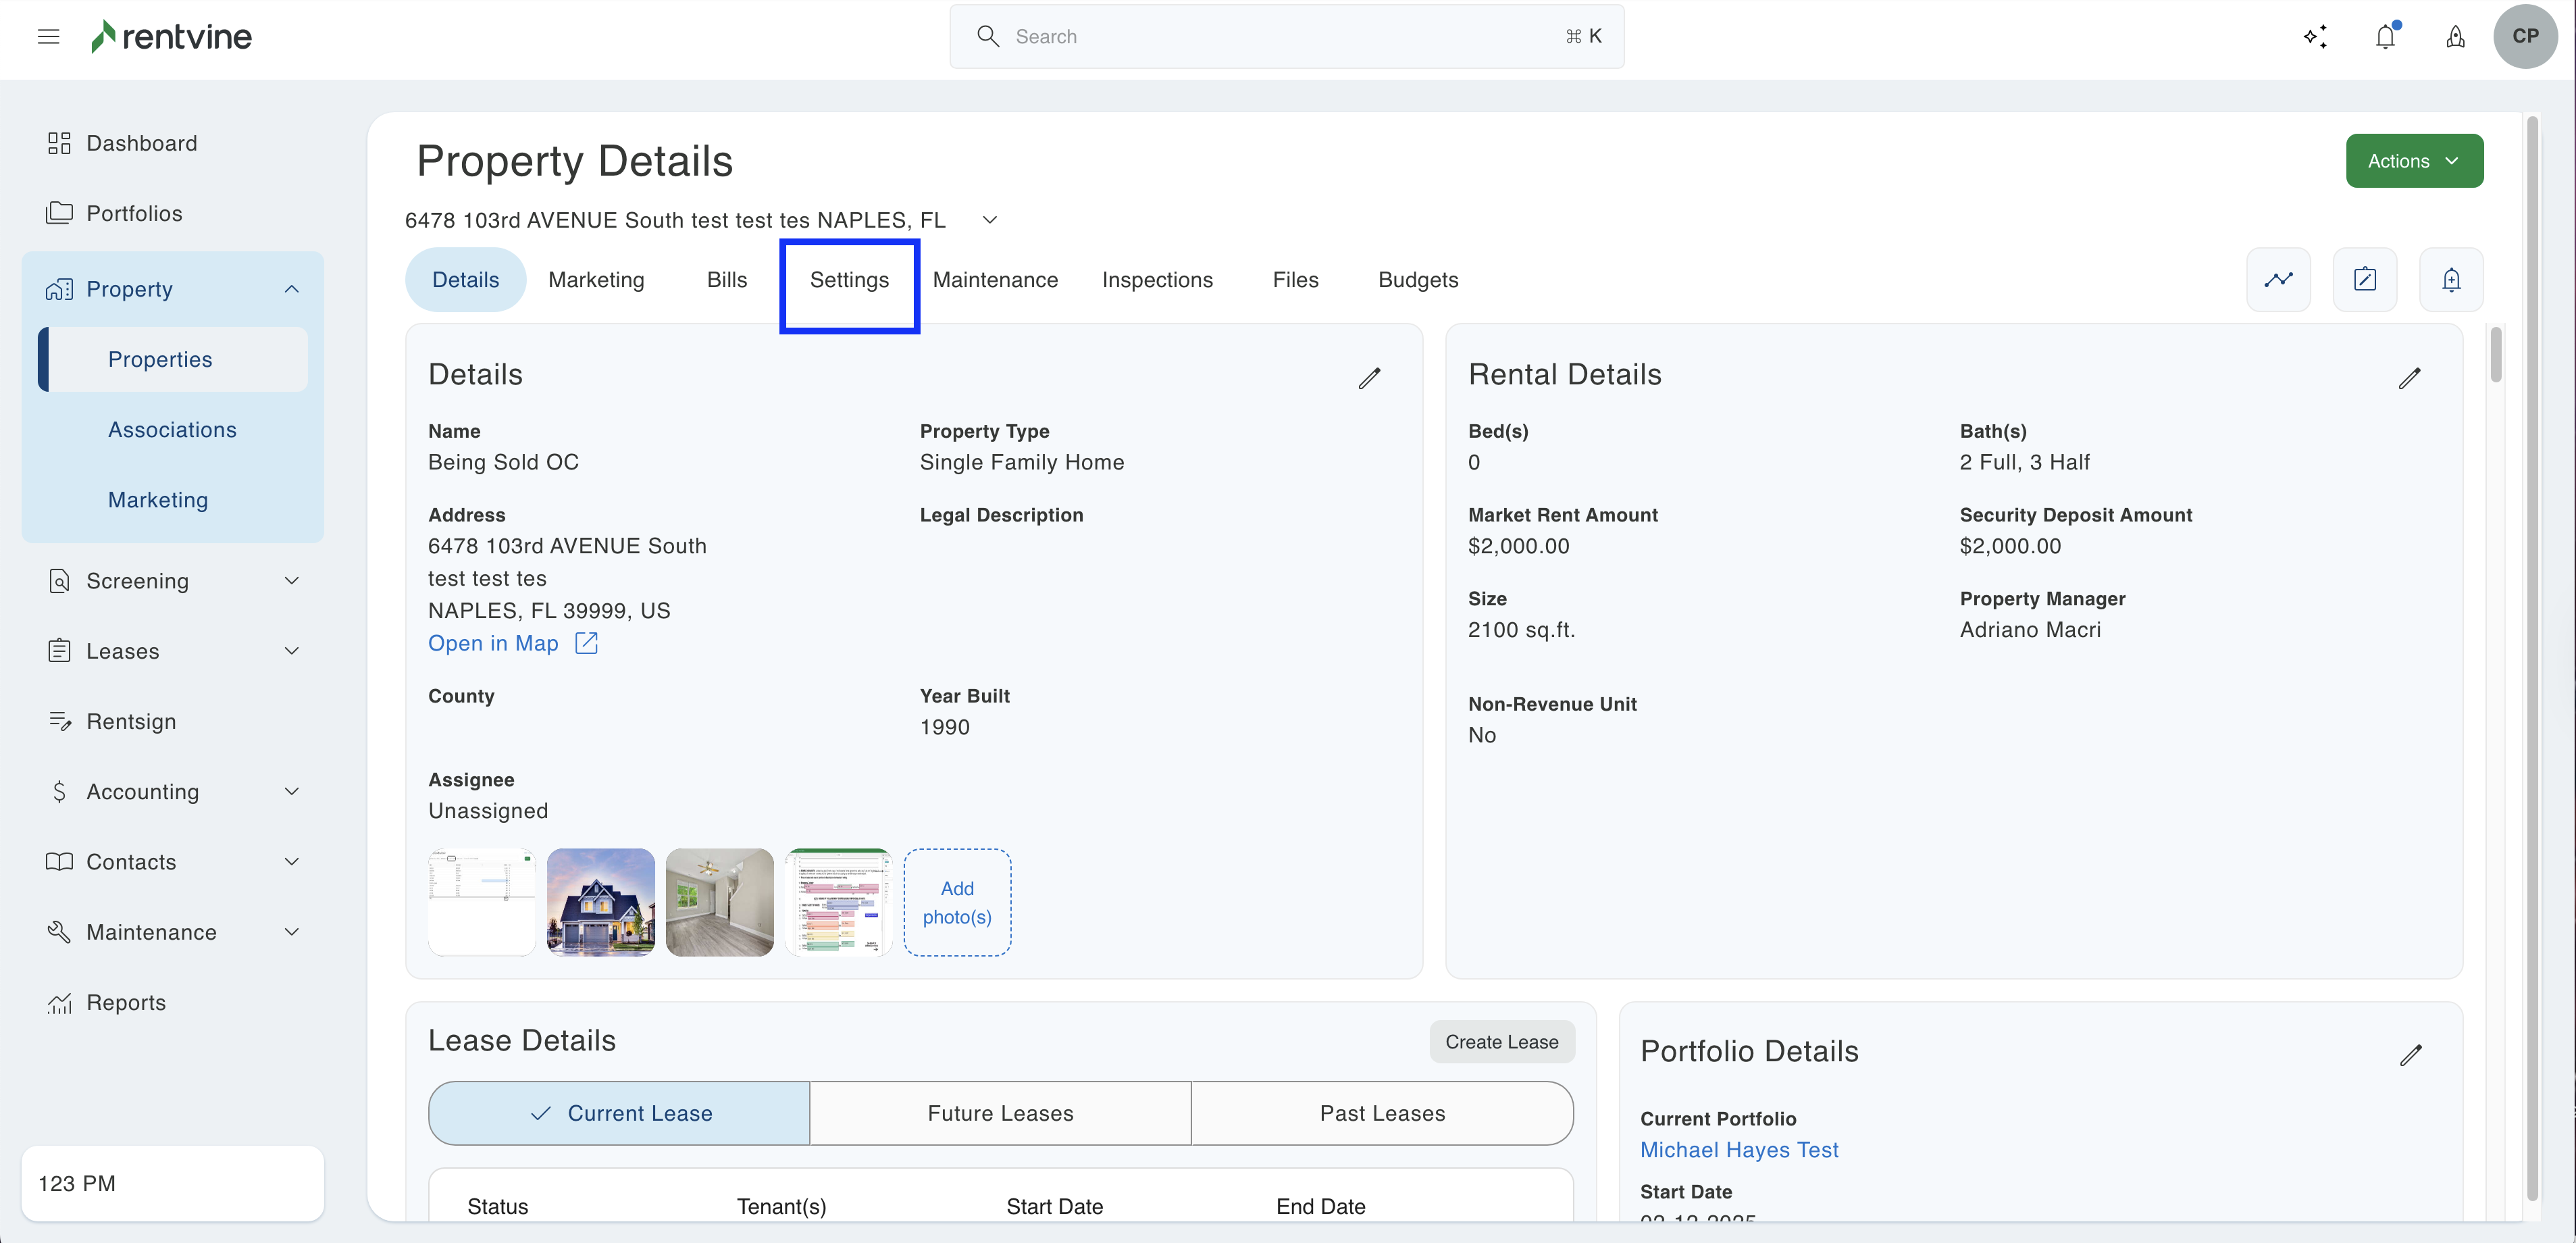Screen dimensions: 2576x1243
Task: Show Past Leases
Action: [x=1382, y=1113]
